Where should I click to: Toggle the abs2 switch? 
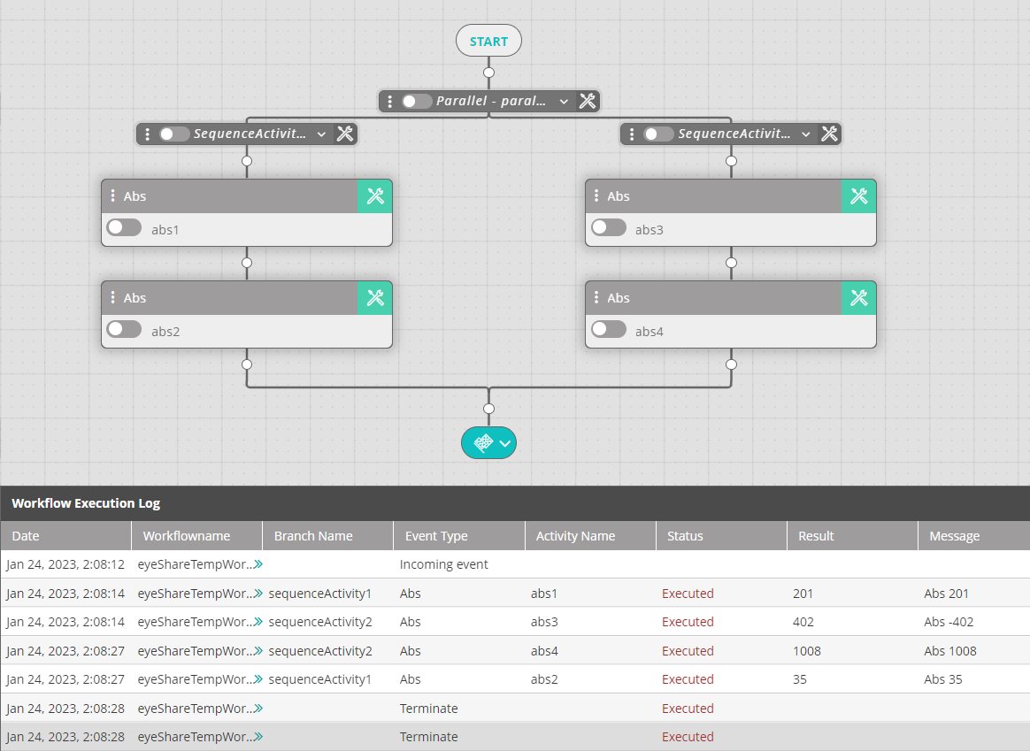point(124,329)
